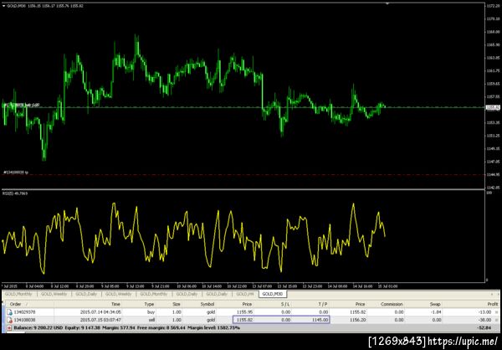This screenshot has height=350, width=502.
Task: Click the buy order icon for 134029378
Action: pos(9,311)
